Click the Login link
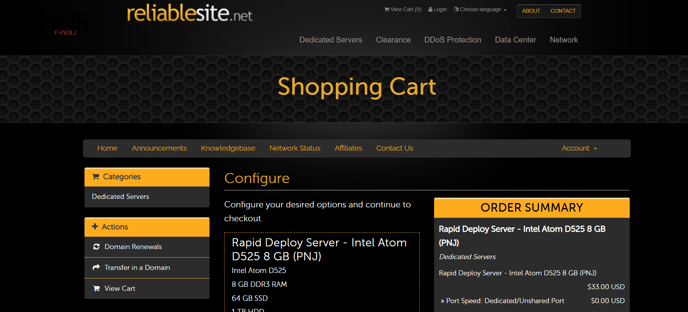The image size is (688, 312). (x=438, y=10)
